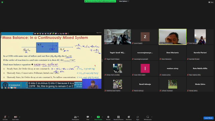This screenshot has height=121, width=215.
Task: Click the colorful palette icon in the shared-screen toolbar
Action: pyautogui.click(x=63, y=34)
